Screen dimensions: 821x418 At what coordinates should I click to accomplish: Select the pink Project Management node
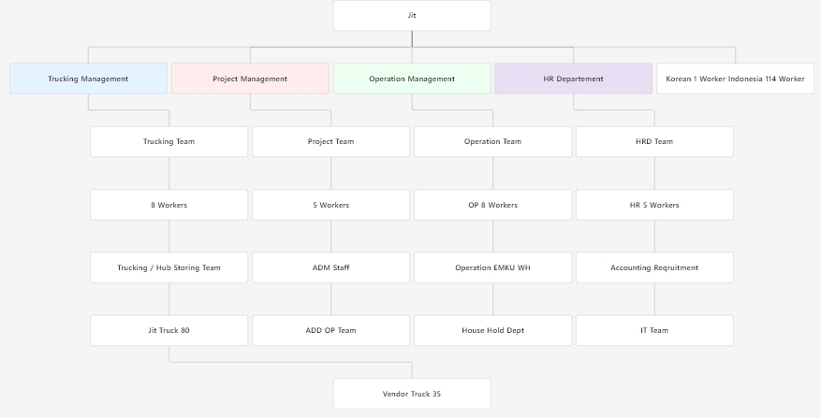coord(250,79)
